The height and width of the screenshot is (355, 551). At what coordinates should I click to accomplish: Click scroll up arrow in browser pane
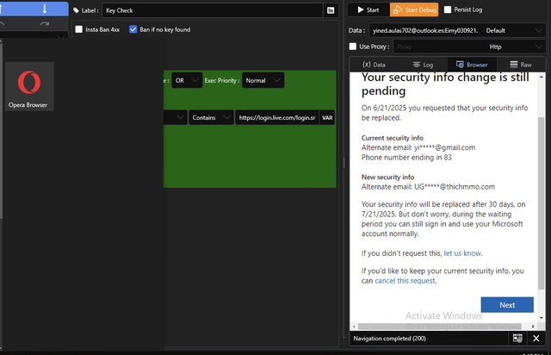pyautogui.click(x=542, y=77)
